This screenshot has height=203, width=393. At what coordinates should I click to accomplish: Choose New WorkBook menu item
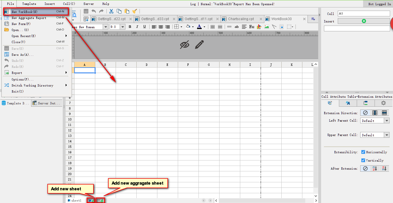[37, 12]
